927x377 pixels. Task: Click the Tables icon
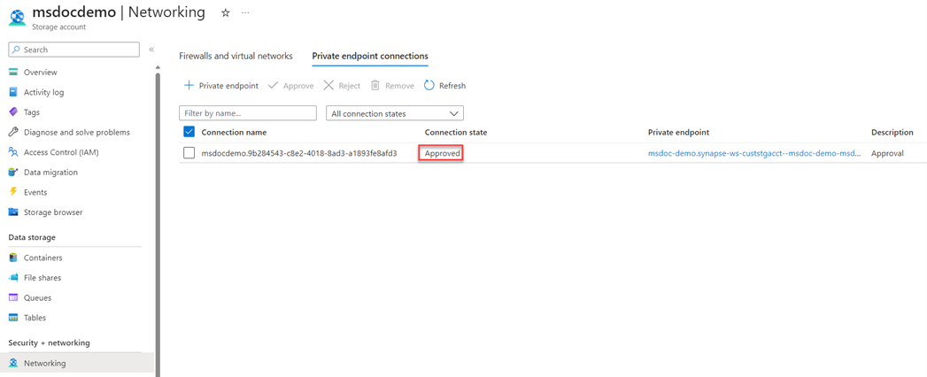coord(13,318)
